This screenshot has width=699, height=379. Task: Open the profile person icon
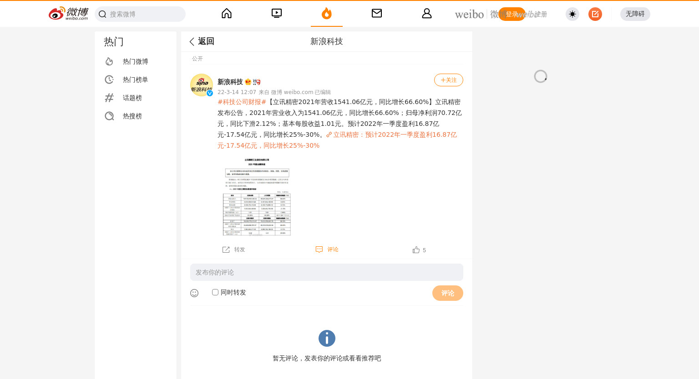pos(427,14)
